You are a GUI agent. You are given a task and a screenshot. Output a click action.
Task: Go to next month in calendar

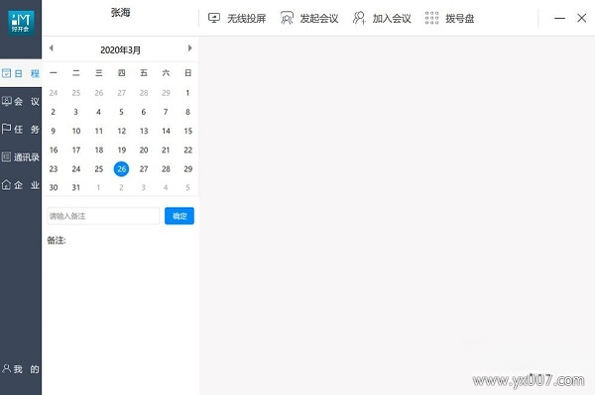(189, 48)
